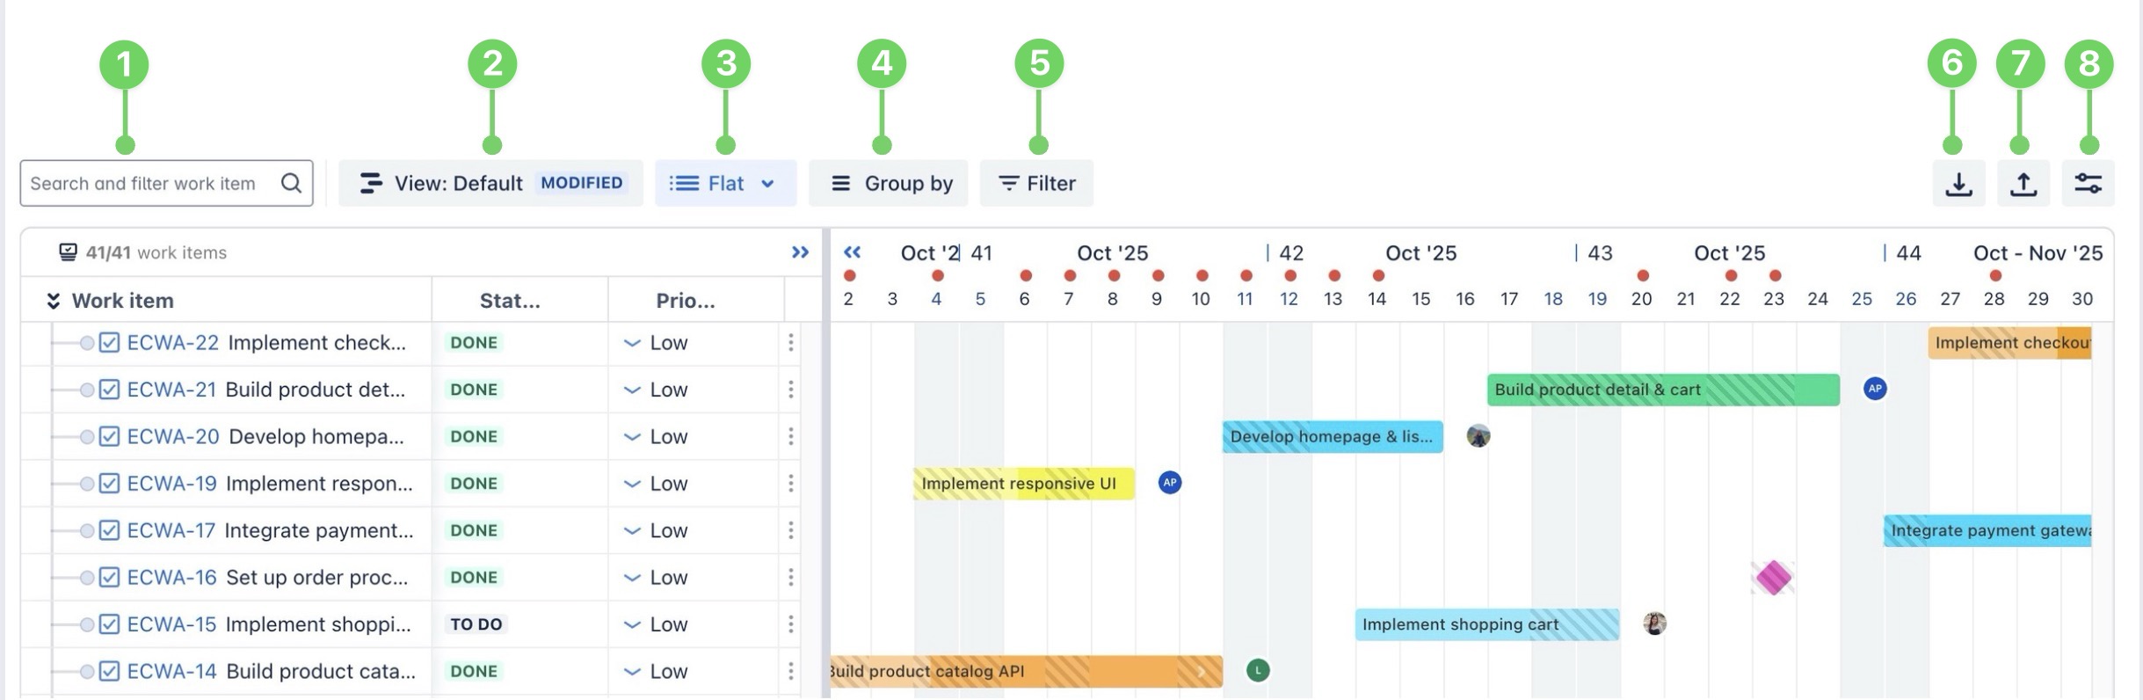
Task: Toggle the checkbox icon beside ECWA-16
Action: click(109, 578)
